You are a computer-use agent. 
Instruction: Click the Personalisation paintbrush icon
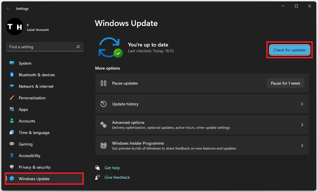[x=12, y=98]
